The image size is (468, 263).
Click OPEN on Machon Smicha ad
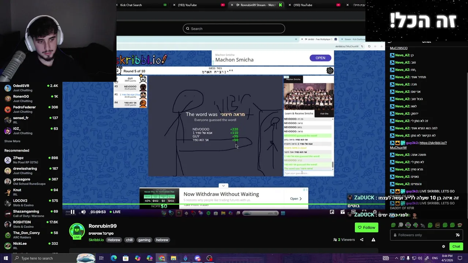click(320, 58)
